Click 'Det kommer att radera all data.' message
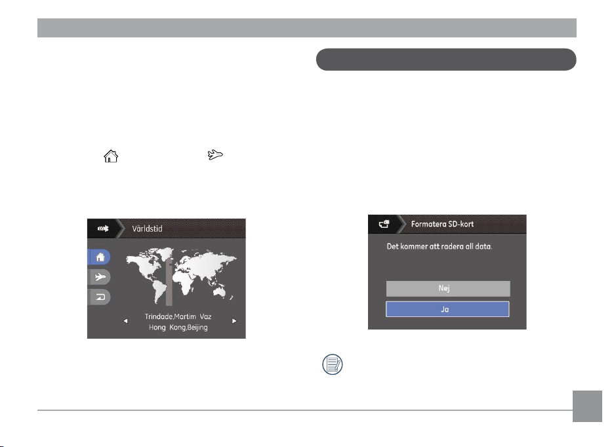This screenshot has width=614, height=447. pos(440,246)
